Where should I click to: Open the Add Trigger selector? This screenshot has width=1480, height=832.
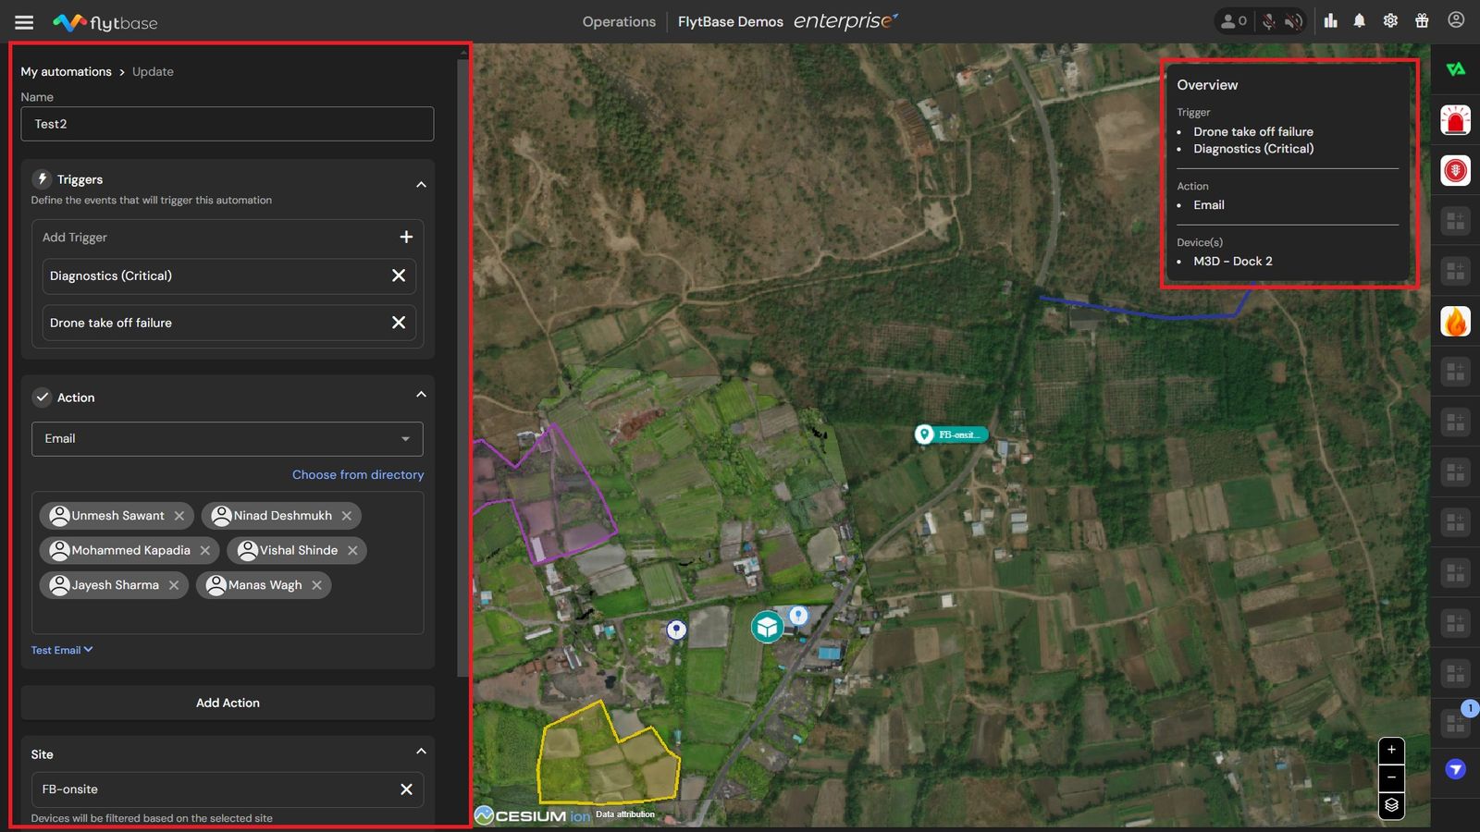228,238
